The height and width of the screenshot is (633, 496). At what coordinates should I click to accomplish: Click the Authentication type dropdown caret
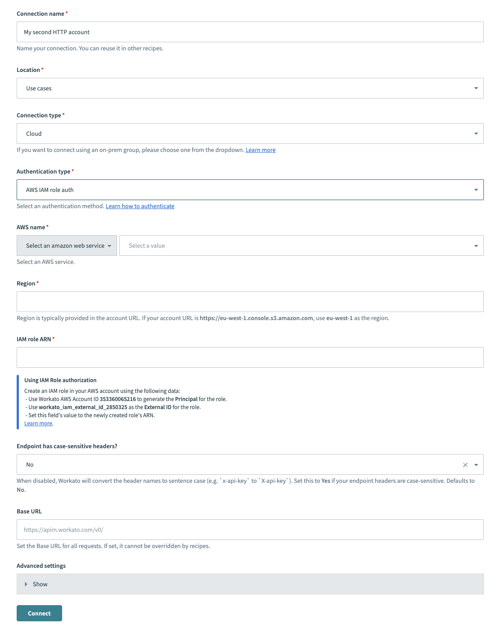476,189
